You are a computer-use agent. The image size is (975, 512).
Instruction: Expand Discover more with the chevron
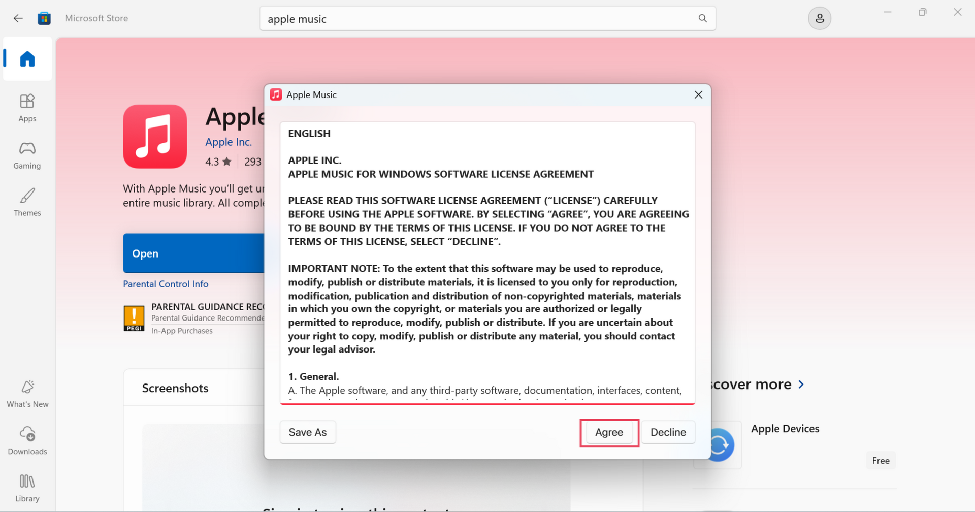pyautogui.click(x=801, y=385)
